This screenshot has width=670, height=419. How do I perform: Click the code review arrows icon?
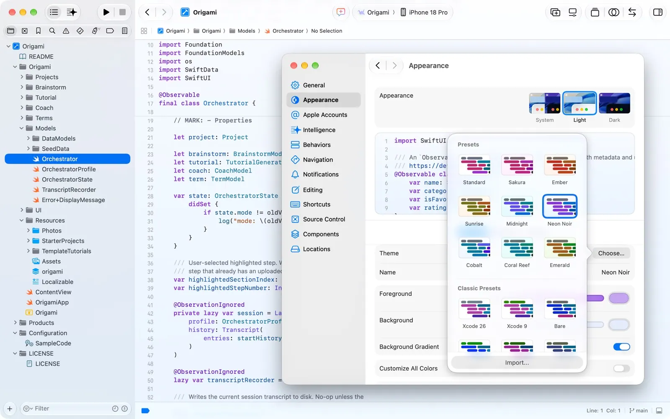coord(632,12)
